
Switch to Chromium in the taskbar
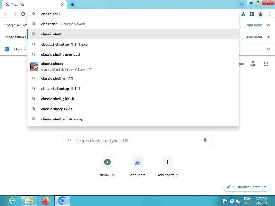(x=62, y=201)
